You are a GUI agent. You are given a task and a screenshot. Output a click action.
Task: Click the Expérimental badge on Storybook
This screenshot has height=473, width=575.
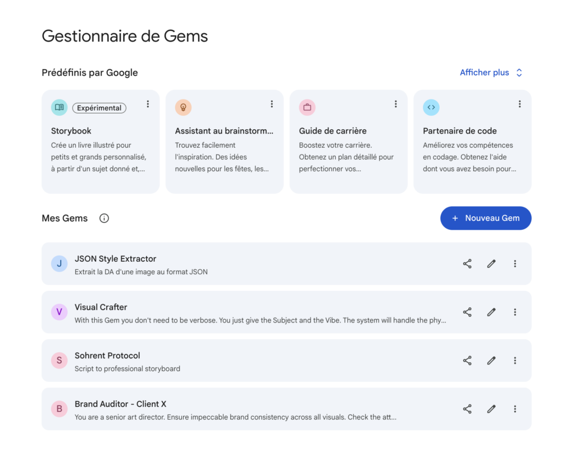coord(99,107)
